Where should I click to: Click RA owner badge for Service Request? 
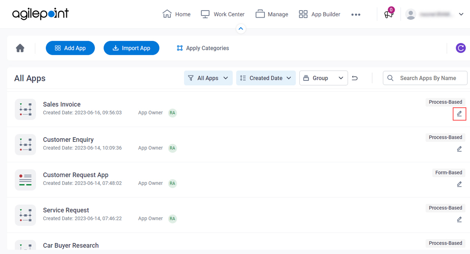click(x=173, y=219)
